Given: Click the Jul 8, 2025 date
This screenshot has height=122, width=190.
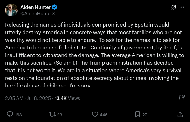Looking at the screenshot, I should coord(39,98).
